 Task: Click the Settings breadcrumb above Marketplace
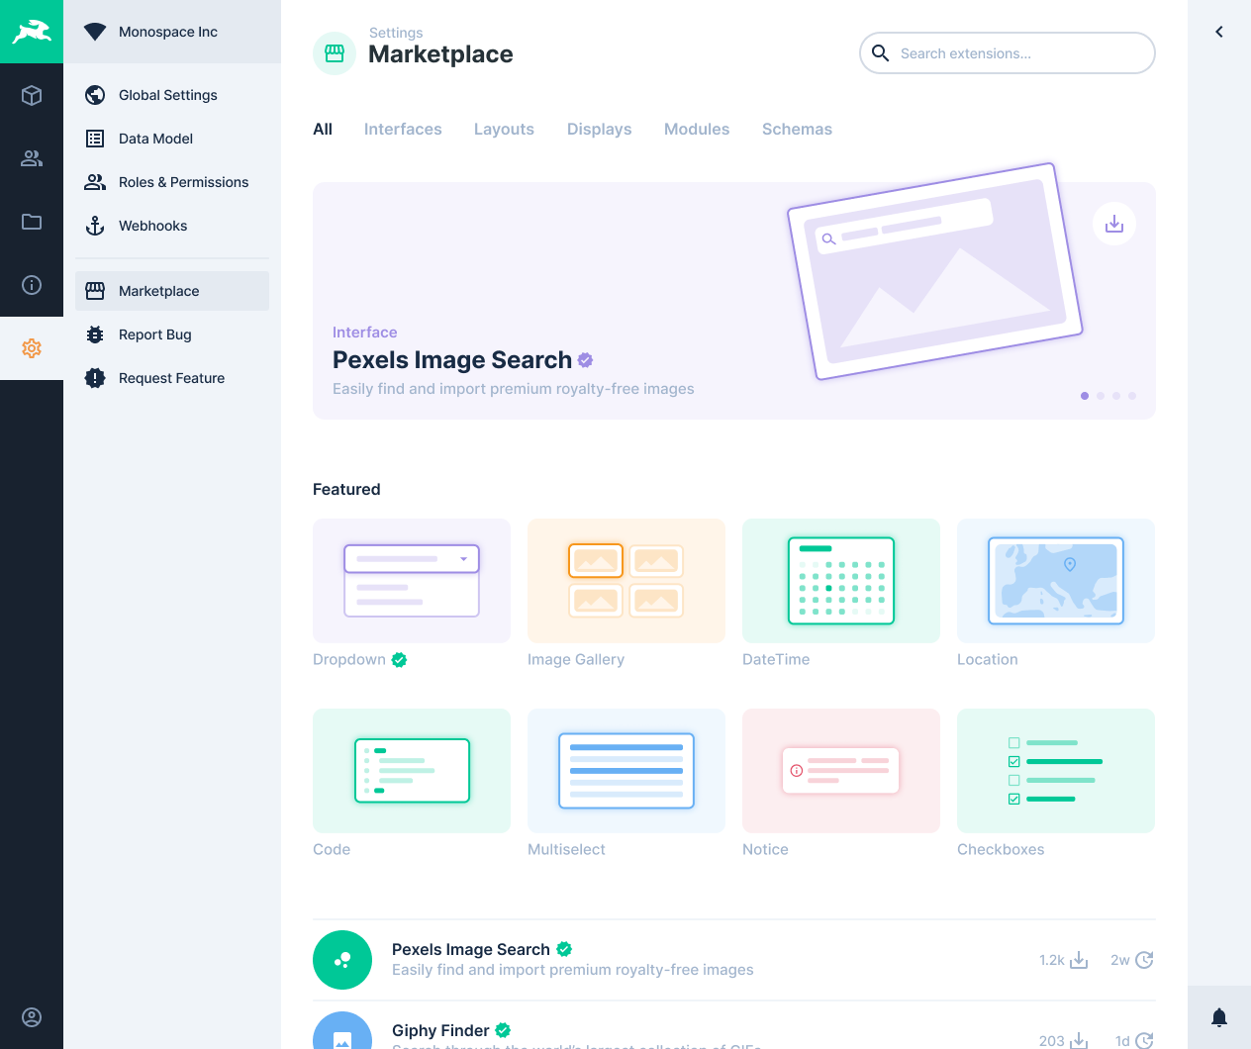tap(396, 33)
